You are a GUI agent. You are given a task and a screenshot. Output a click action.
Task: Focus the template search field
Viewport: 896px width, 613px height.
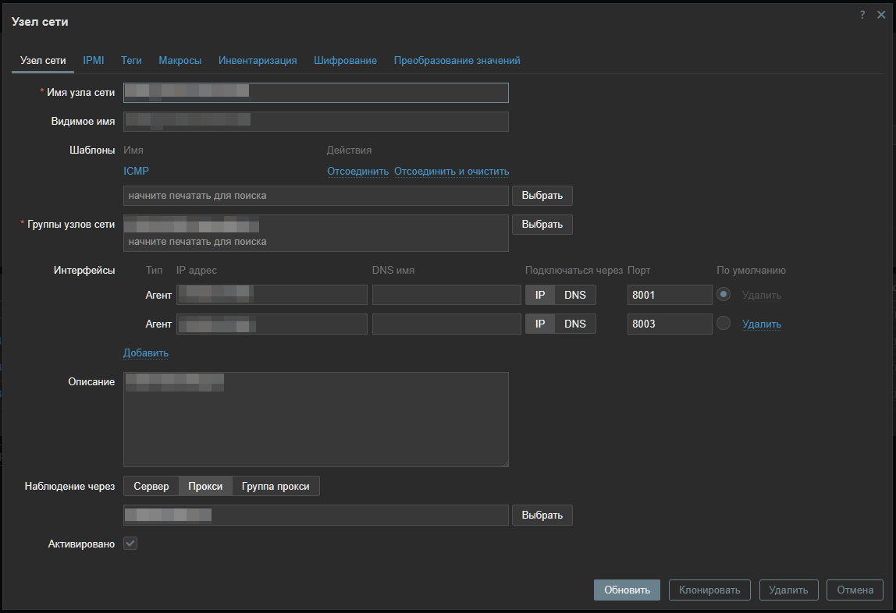[316, 195]
